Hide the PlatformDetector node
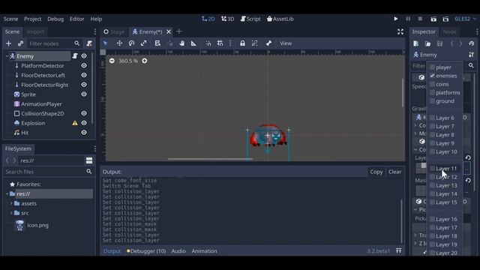 tap(84, 65)
